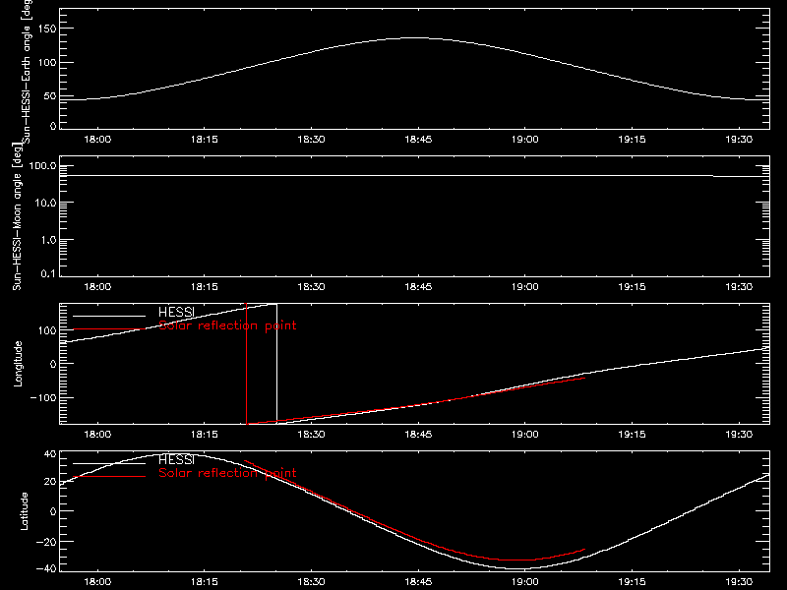Select Solar reflection point legend in Latitude plot
This screenshot has width=787, height=590.
[227, 473]
